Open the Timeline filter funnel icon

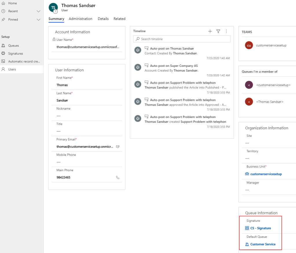tap(218, 31)
